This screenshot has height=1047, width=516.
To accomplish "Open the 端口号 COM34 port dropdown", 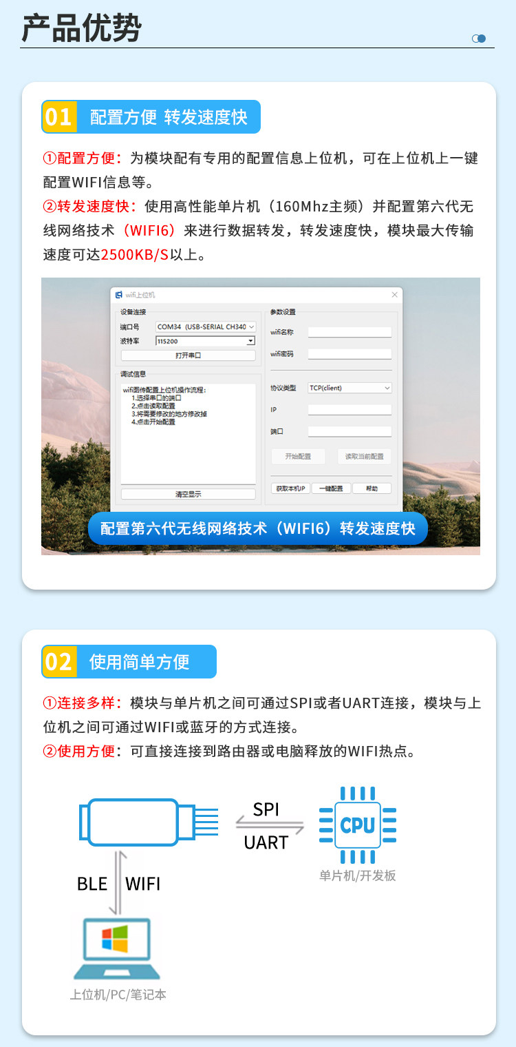I will [x=206, y=326].
